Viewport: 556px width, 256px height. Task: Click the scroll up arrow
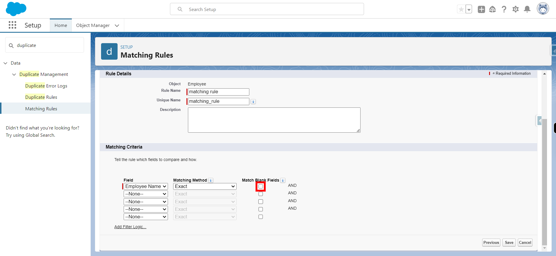click(x=544, y=74)
